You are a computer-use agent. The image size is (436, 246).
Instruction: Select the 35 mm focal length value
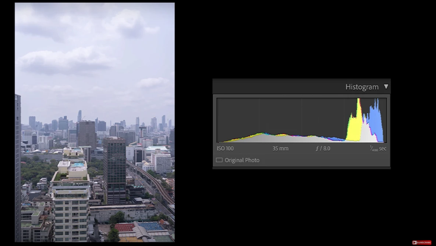280,148
